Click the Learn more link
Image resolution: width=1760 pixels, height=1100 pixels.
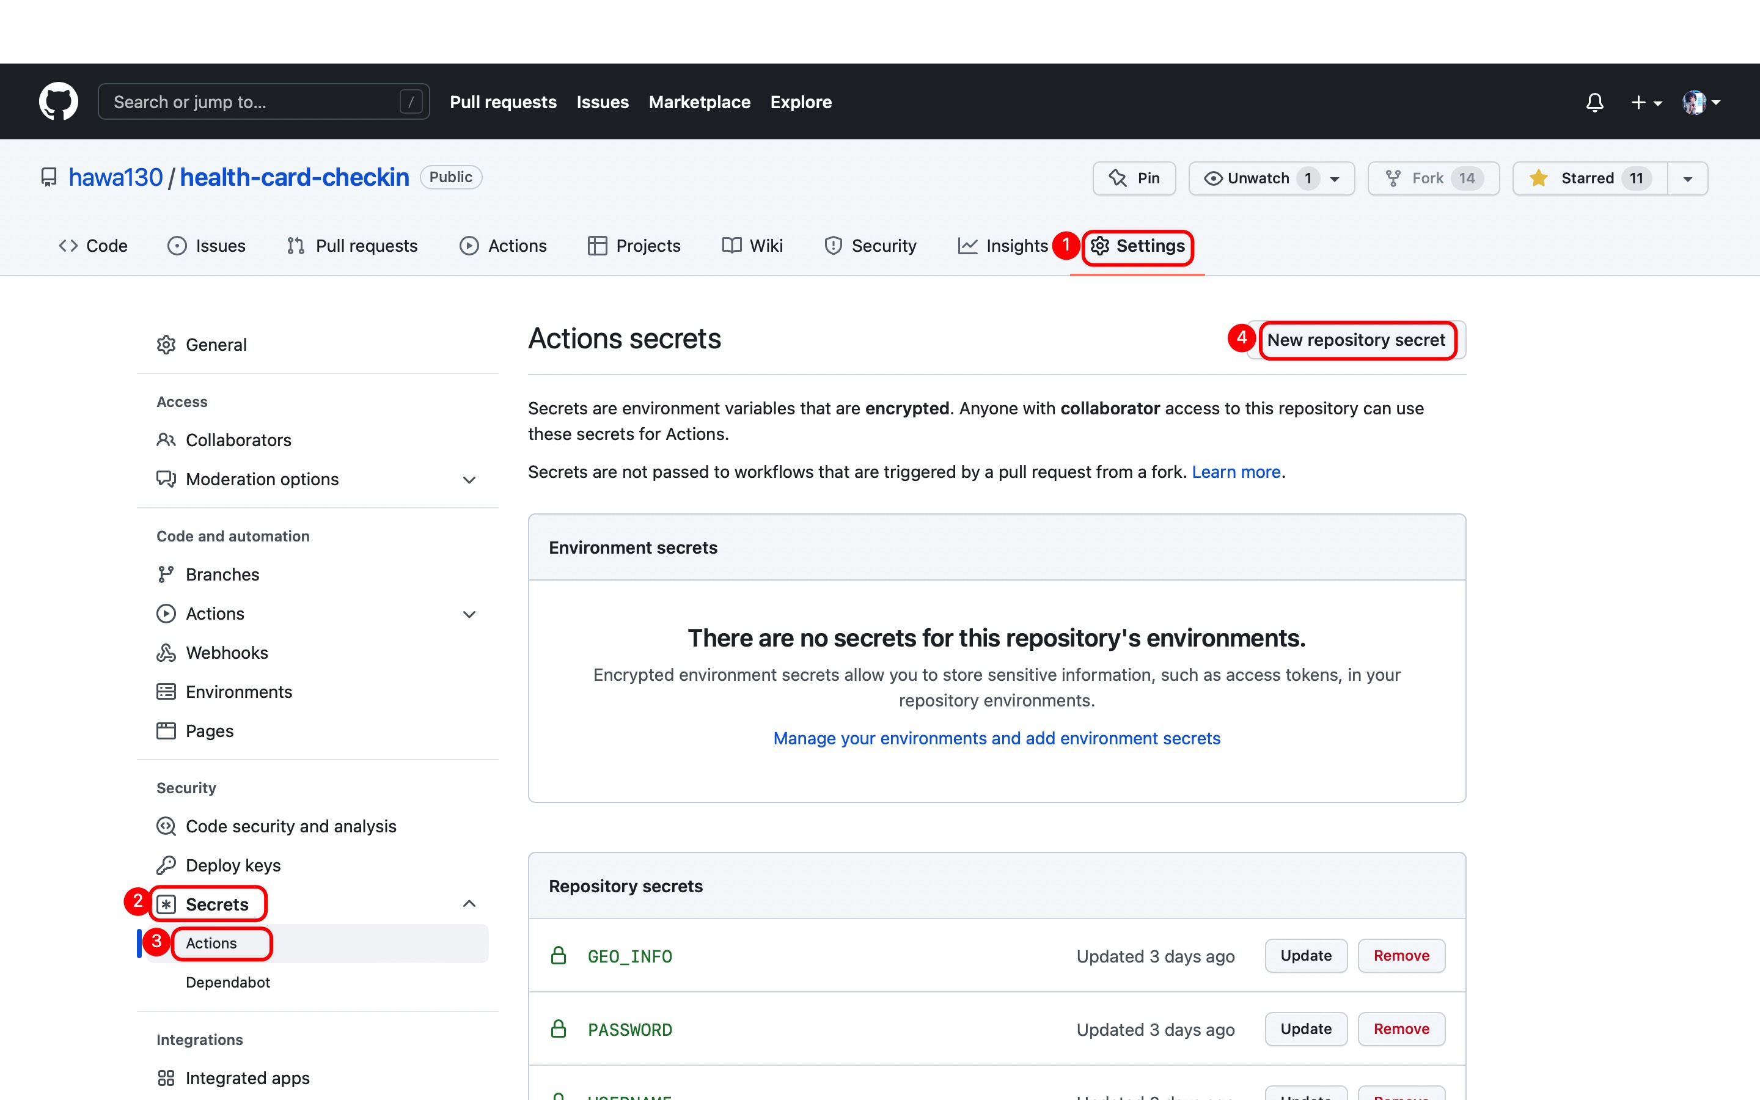[x=1236, y=472]
